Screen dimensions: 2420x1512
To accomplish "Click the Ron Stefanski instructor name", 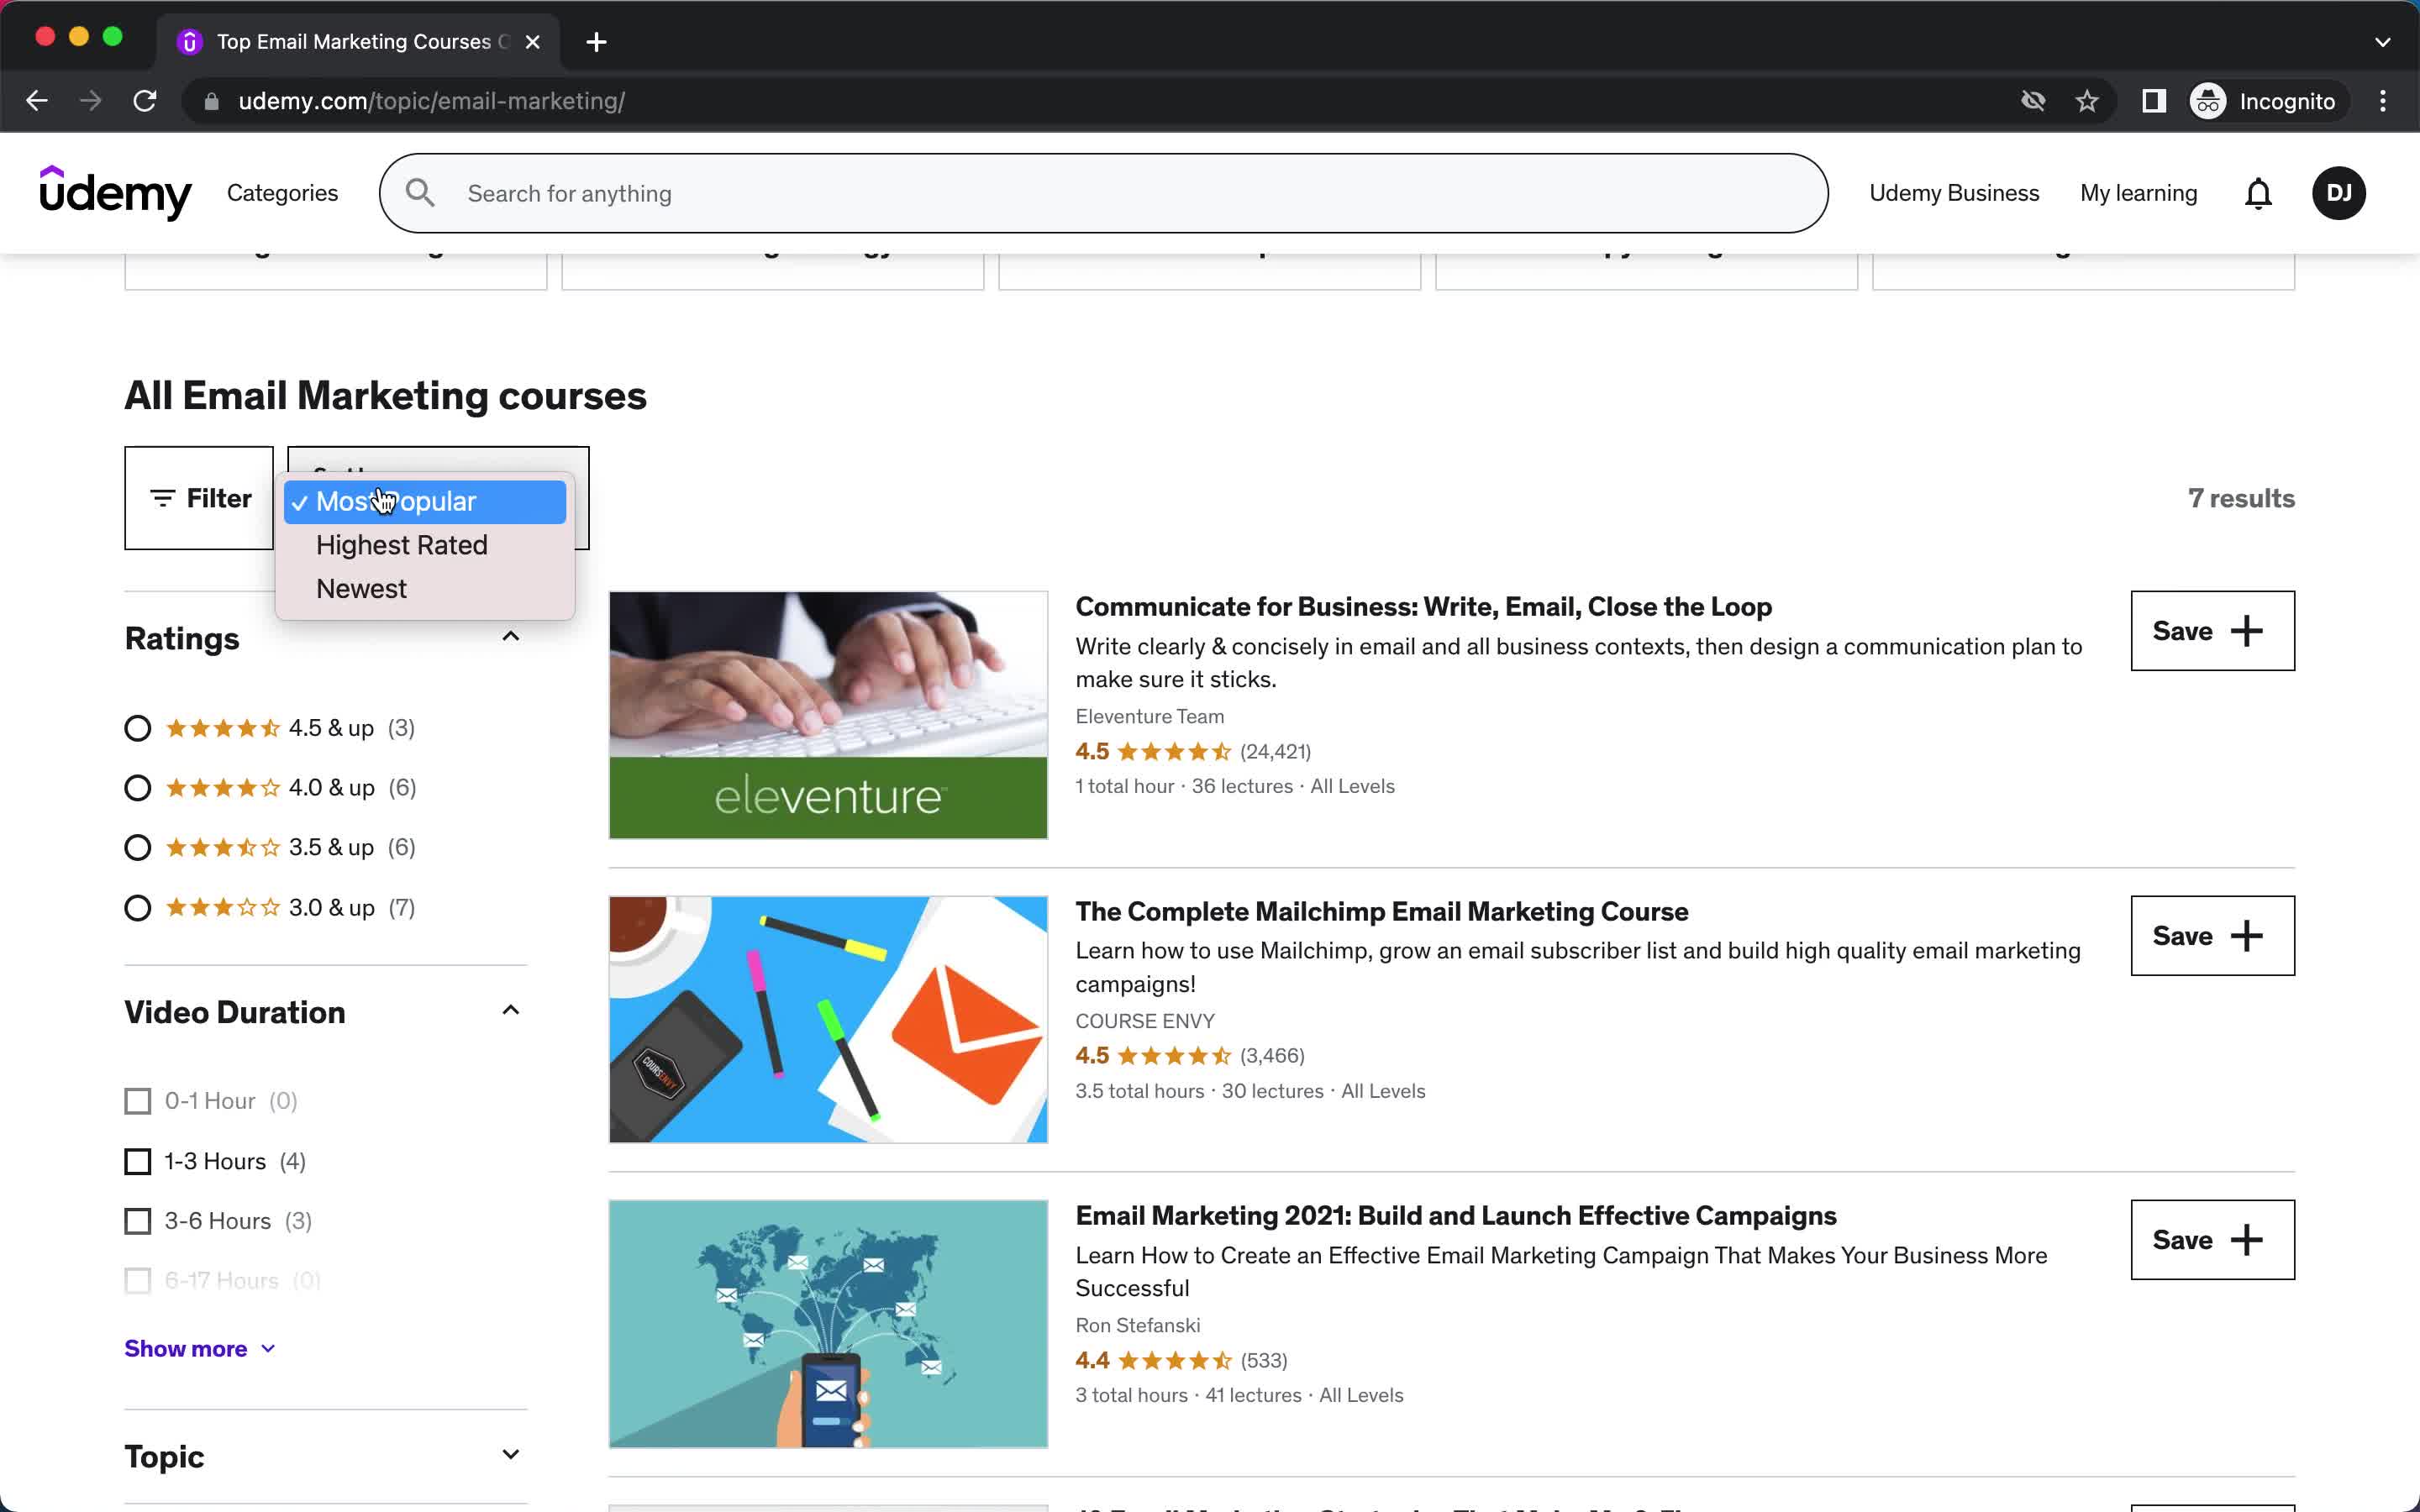I will [1137, 1326].
